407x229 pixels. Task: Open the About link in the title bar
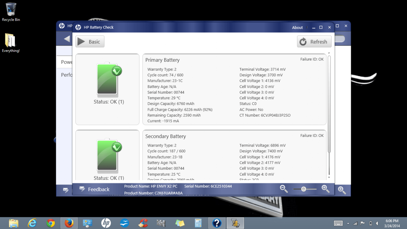coord(297,27)
